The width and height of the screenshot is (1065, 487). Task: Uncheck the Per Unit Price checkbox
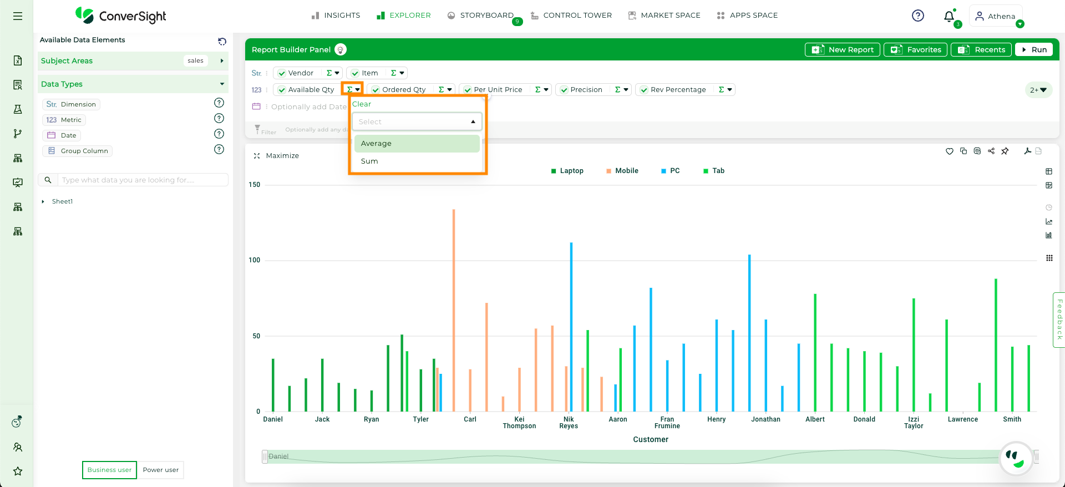click(x=468, y=90)
